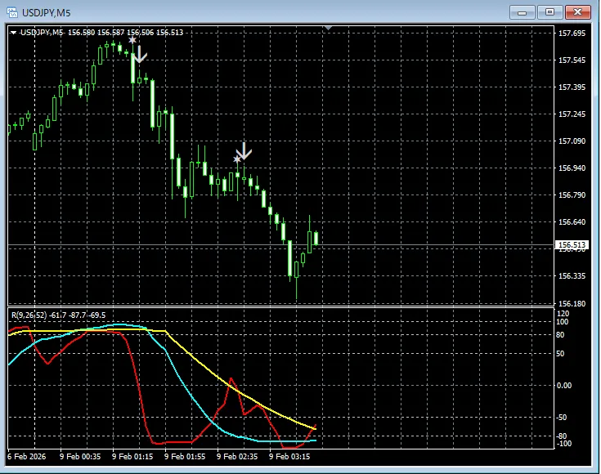The height and width of the screenshot is (474, 601).
Task: Click the 9 Feb 01:55 time axis label
Action: [x=186, y=458]
